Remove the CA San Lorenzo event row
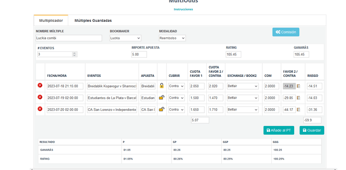This screenshot has height=170, width=346. [40, 109]
